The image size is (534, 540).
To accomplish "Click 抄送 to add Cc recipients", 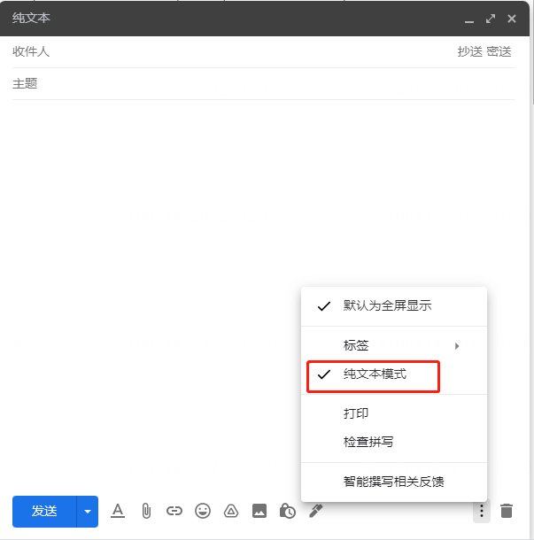I will [x=469, y=51].
